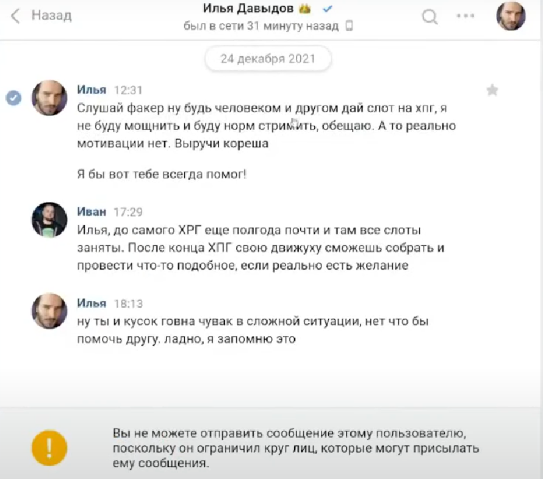Open the Илья Давыдов chat title
The width and height of the screenshot is (543, 479).
click(x=248, y=9)
